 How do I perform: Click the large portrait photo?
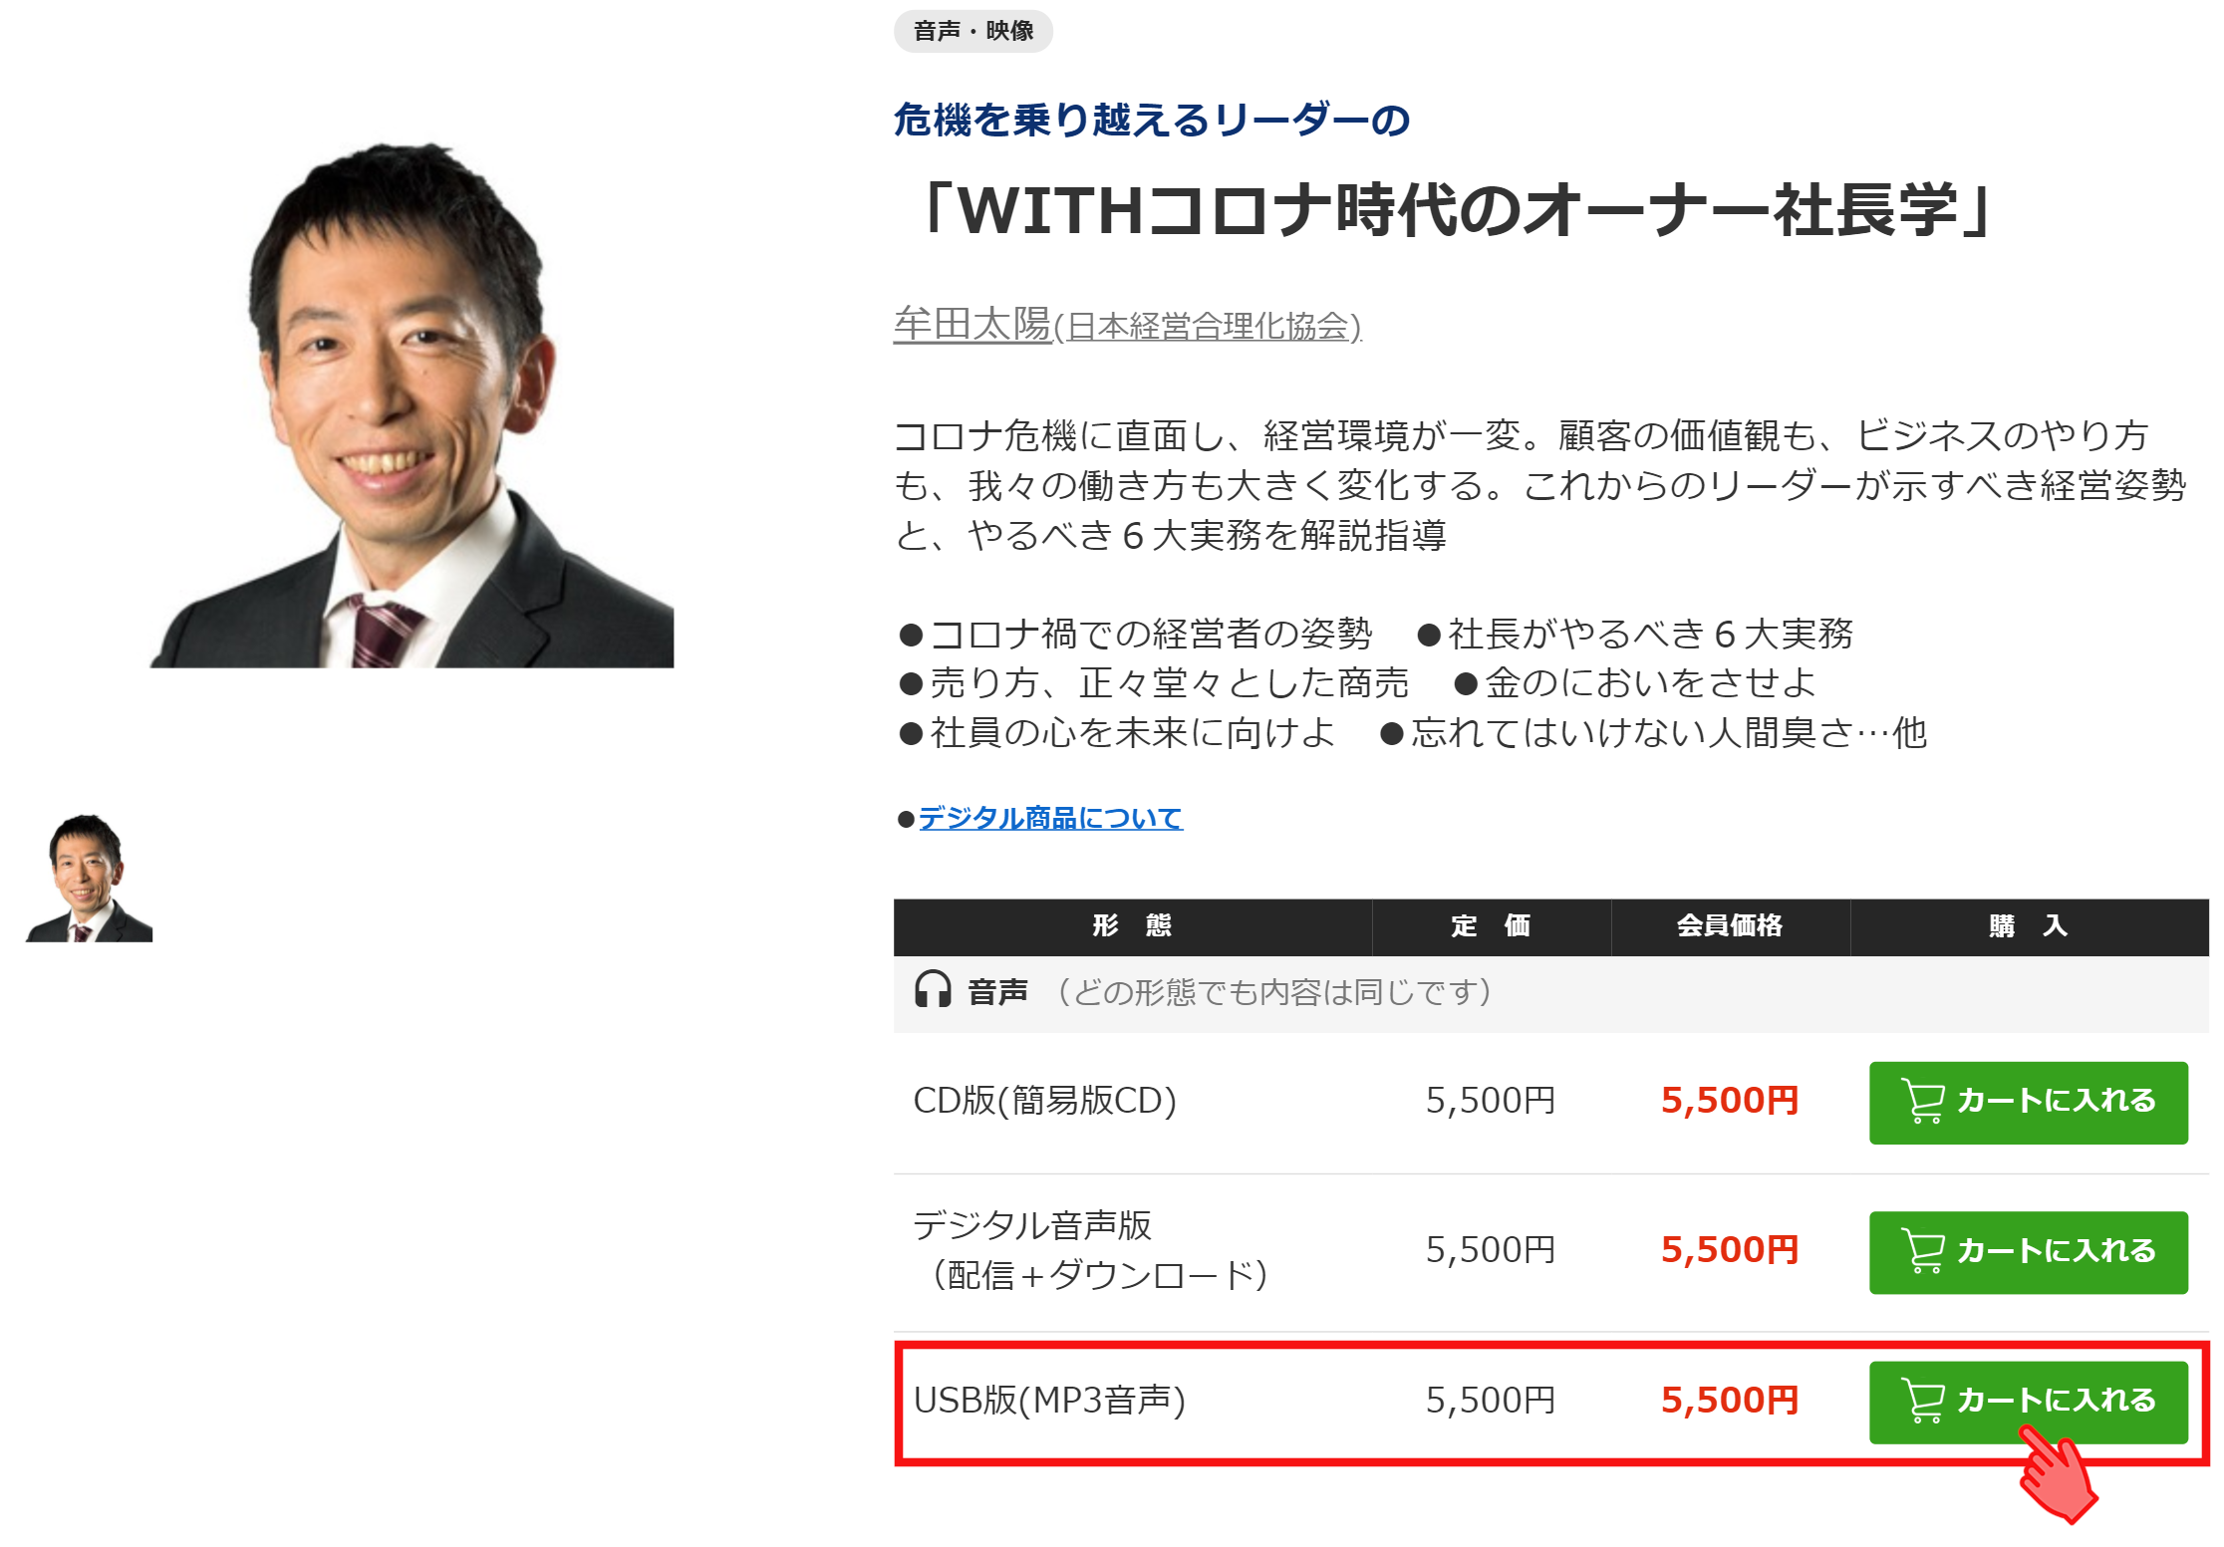(413, 405)
